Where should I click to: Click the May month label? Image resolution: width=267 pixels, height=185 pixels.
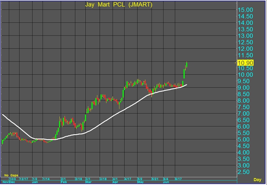(141, 182)
